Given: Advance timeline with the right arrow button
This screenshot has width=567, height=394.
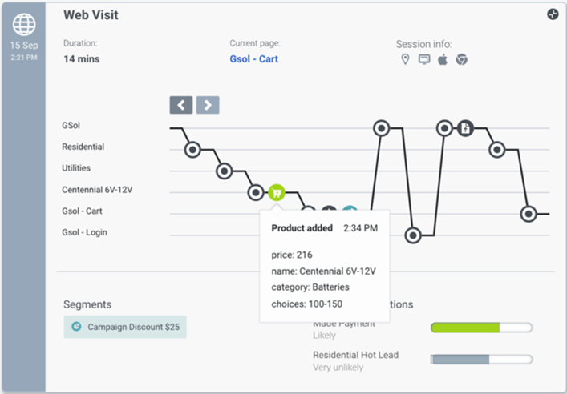Looking at the screenshot, I should (208, 105).
